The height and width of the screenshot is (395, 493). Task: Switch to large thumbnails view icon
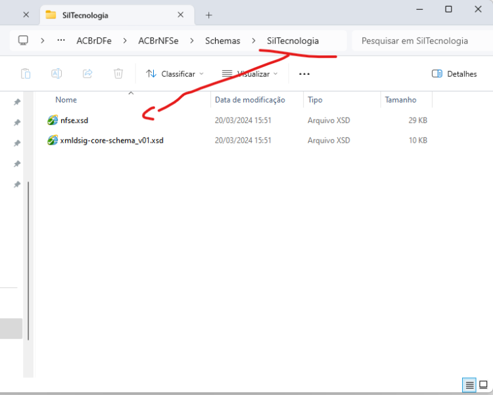[483, 385]
